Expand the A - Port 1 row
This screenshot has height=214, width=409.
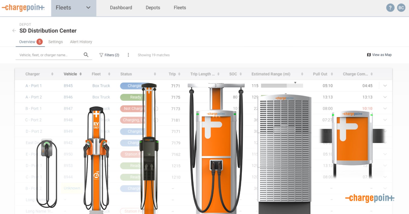click(x=385, y=86)
